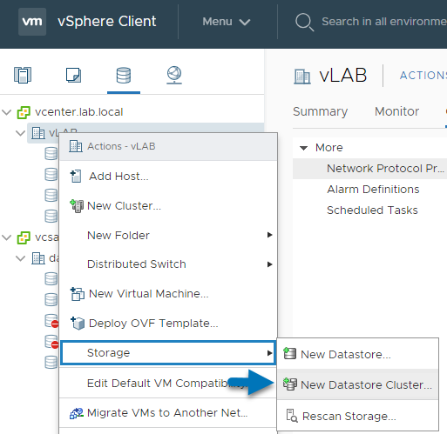The width and height of the screenshot is (447, 434).
Task: Select Migrate VMs to Another Network entry
Action: coord(168,413)
